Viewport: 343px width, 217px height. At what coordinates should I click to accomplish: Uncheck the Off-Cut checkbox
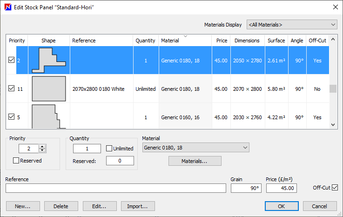[x=335, y=188]
